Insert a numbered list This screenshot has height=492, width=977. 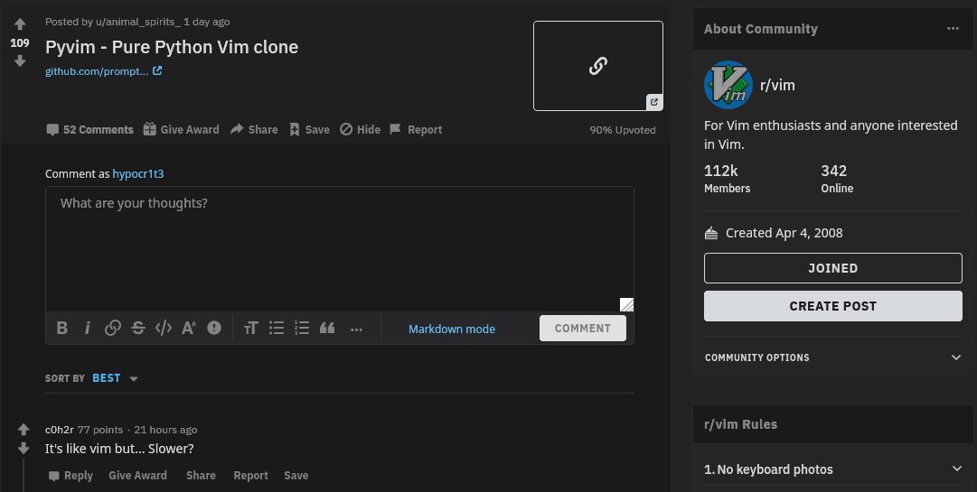[302, 328]
